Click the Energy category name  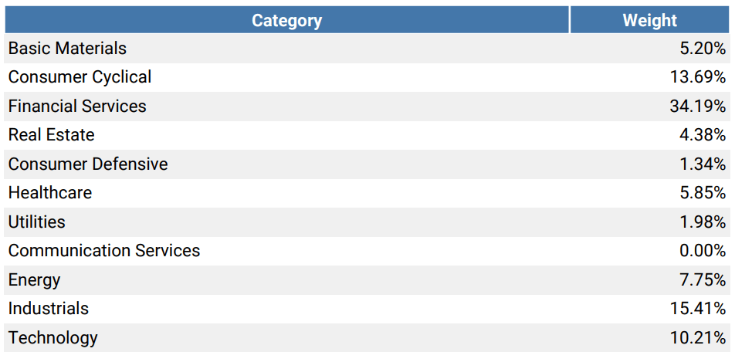tap(34, 280)
